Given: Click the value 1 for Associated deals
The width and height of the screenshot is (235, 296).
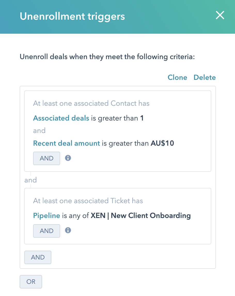Looking at the screenshot, I should (142, 118).
